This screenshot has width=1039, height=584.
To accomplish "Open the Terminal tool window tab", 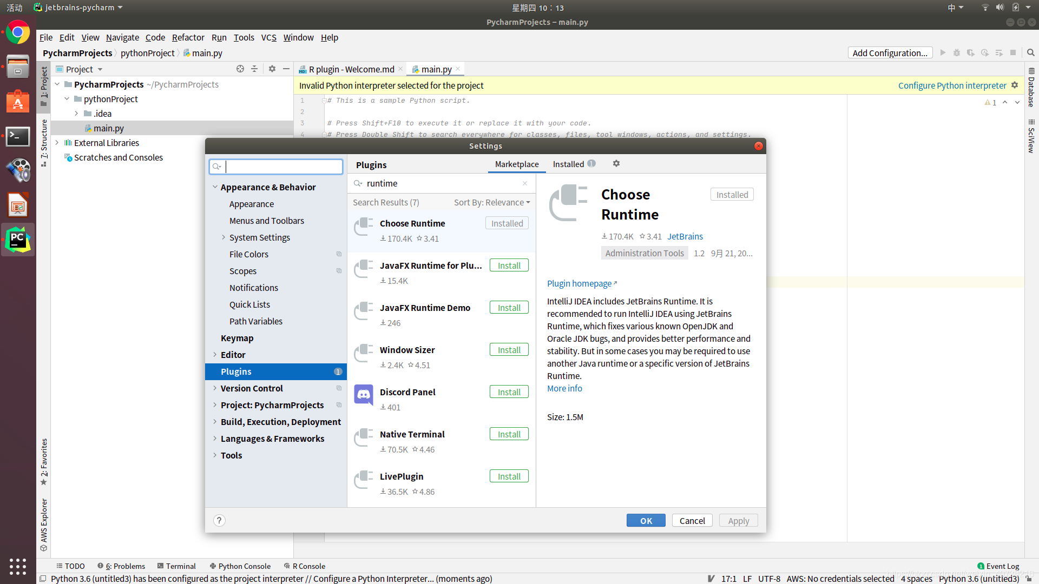I will 176,566.
